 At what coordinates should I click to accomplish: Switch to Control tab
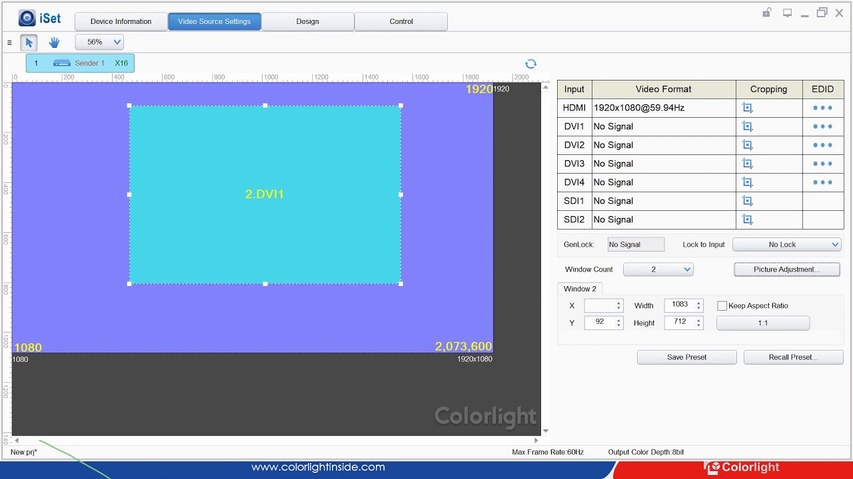tap(401, 21)
